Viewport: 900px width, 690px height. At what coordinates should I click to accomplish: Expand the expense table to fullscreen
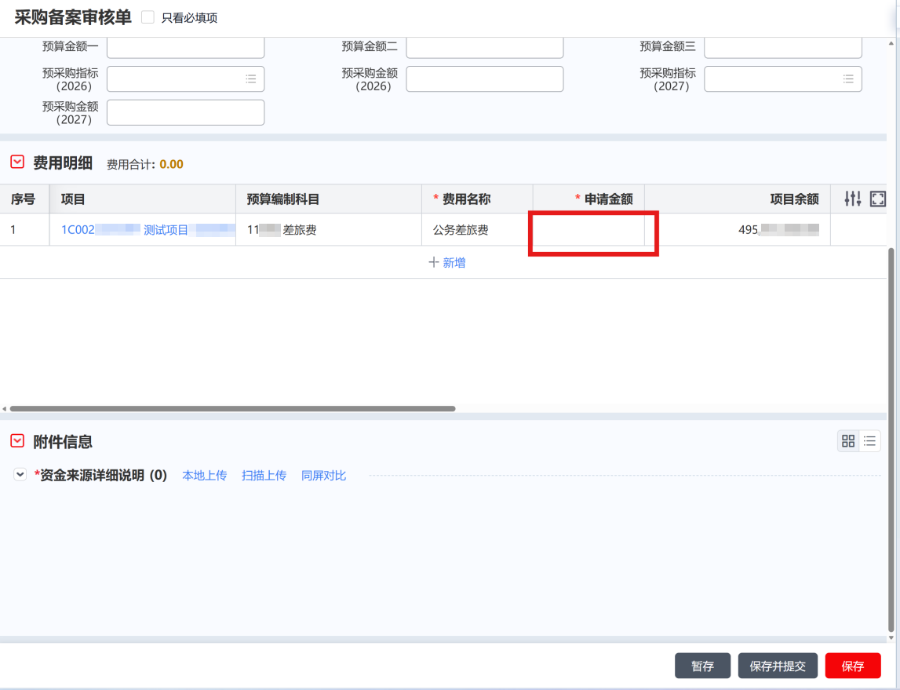pyautogui.click(x=878, y=199)
